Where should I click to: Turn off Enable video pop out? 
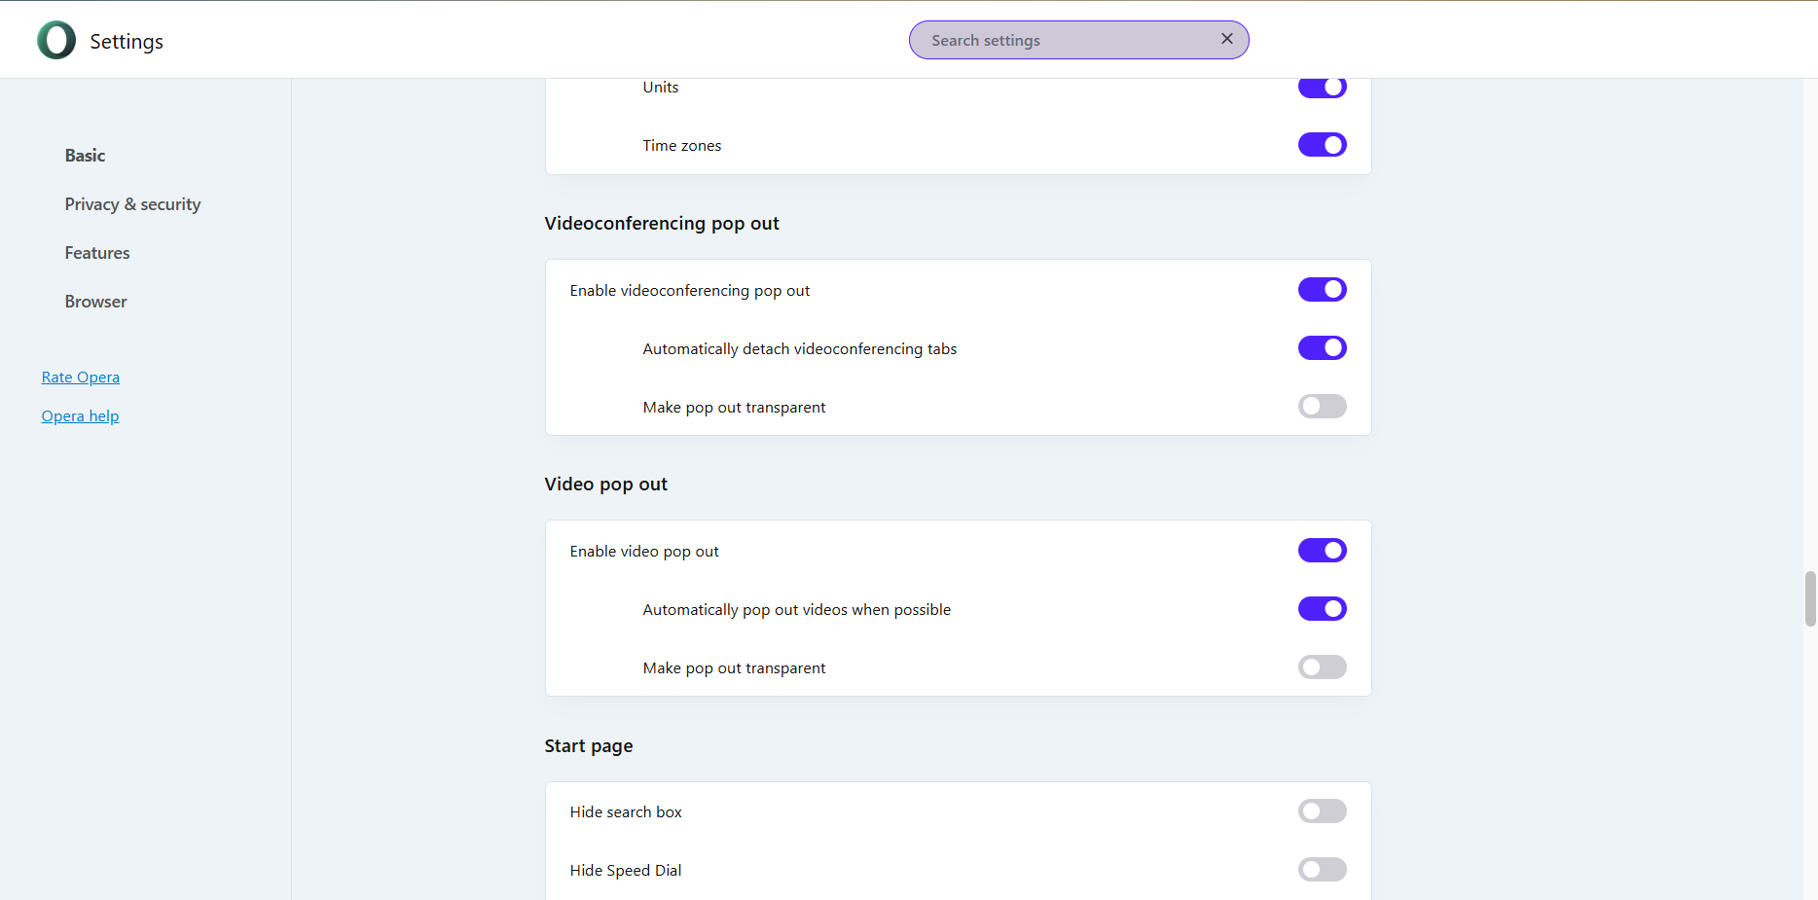click(x=1322, y=551)
